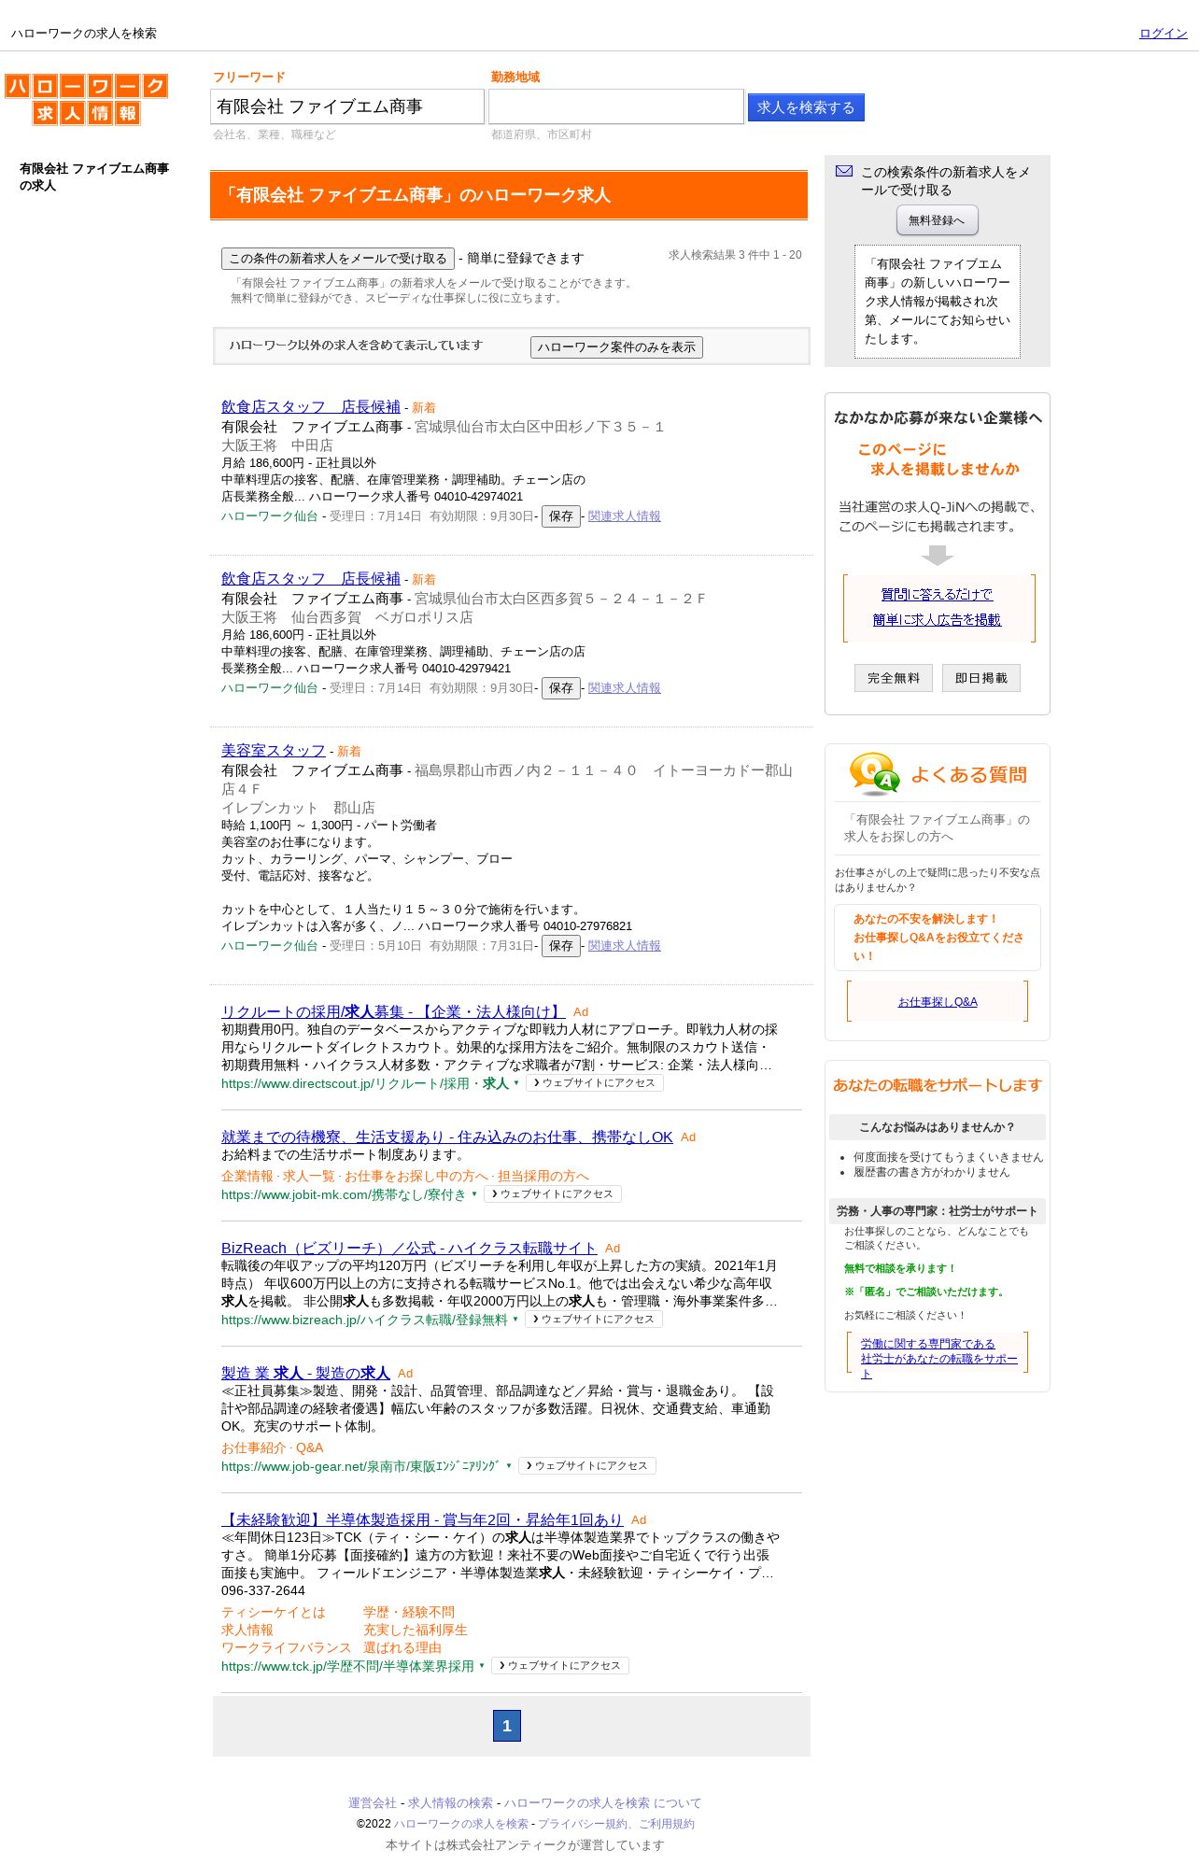Click the 無料登録へ button
Viewport: 1199px width, 1864px height.
coord(937,220)
